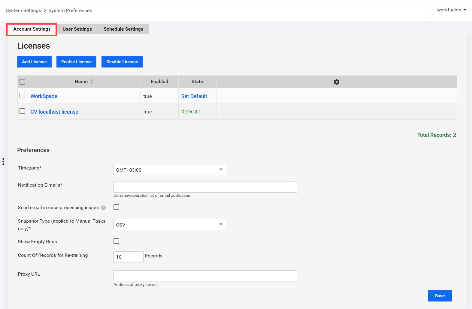This screenshot has height=309, width=472.
Task: Click help icon beside processing issues option
Action: 104,208
